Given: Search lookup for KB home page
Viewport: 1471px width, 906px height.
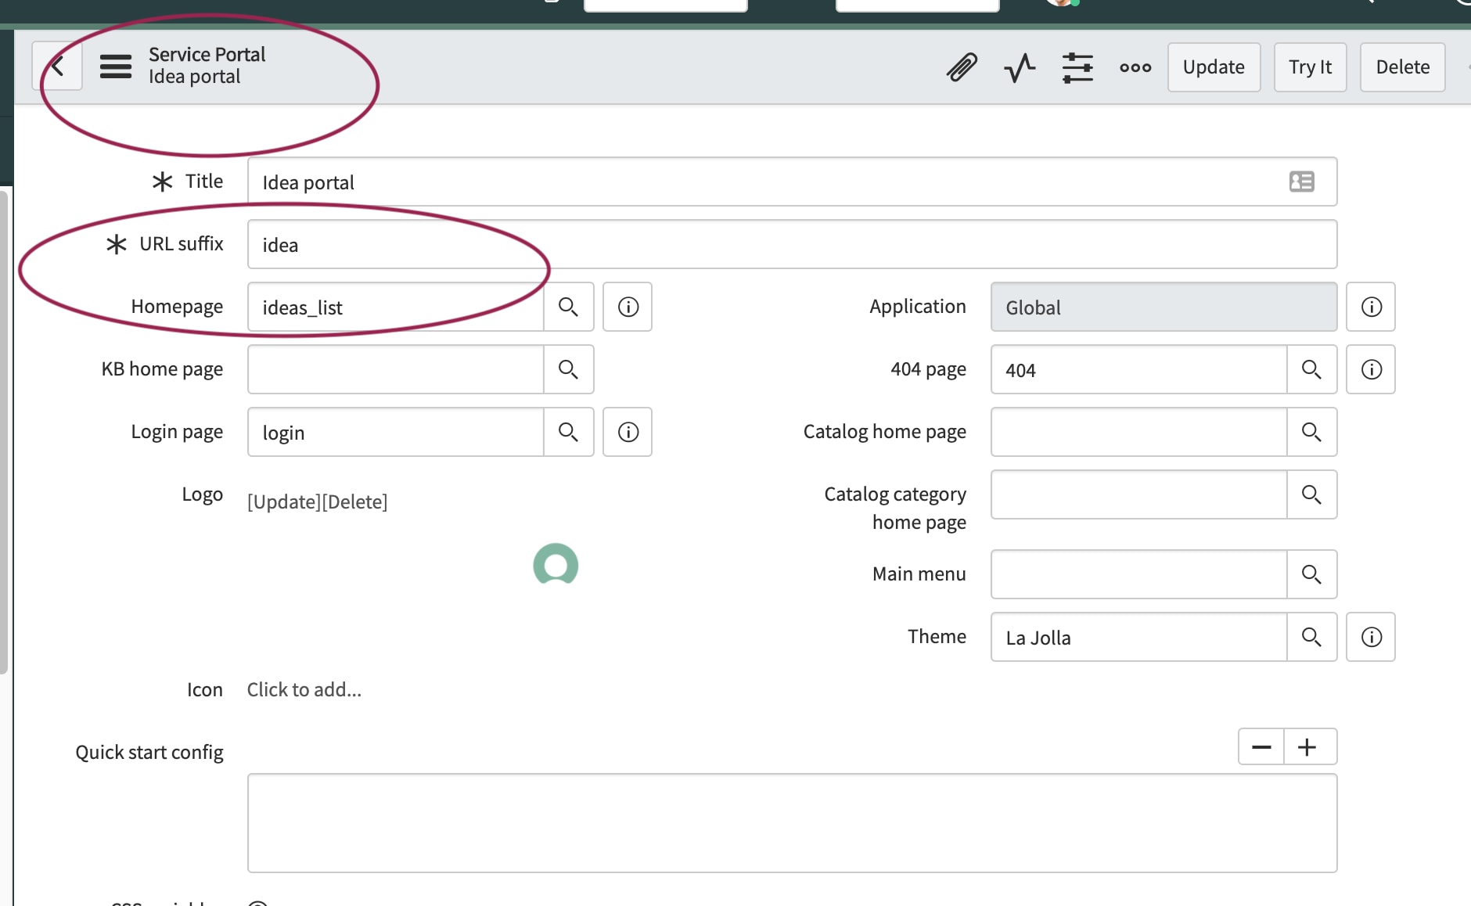Looking at the screenshot, I should [569, 369].
